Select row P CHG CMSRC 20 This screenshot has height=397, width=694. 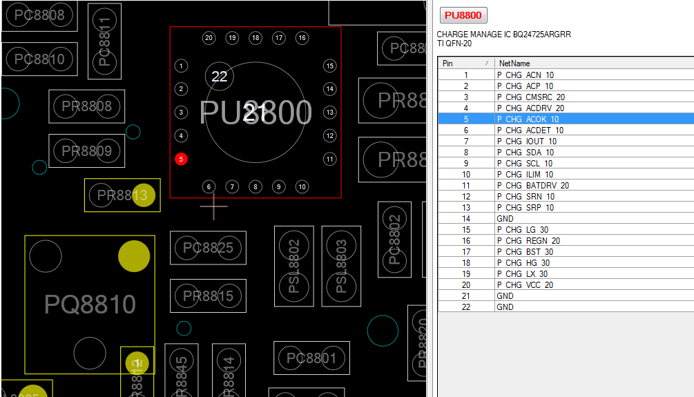click(566, 97)
